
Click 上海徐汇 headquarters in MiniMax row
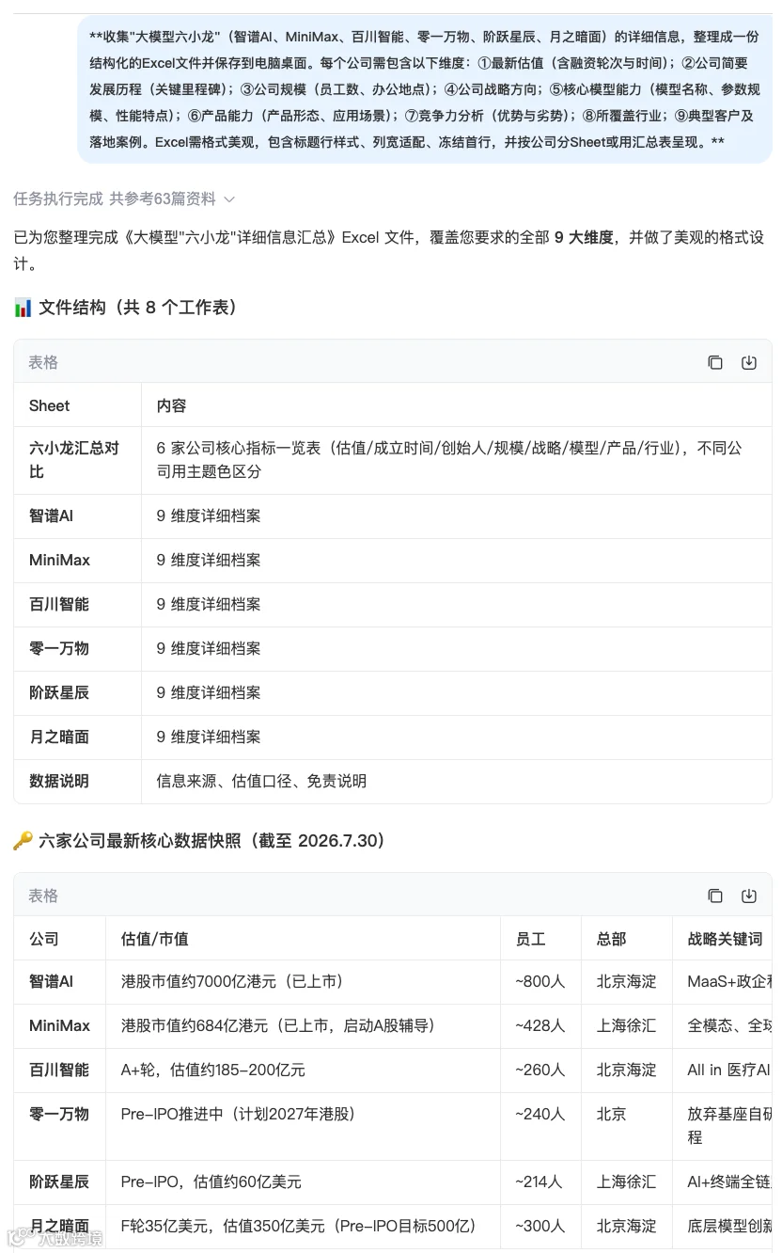coord(627,1026)
